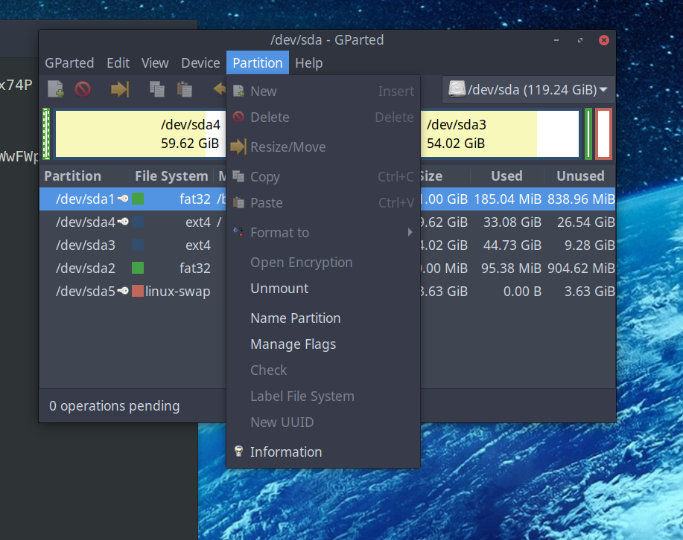Click the key icon beside /dev/sda1
The height and width of the screenshot is (540, 683).
[x=124, y=199]
